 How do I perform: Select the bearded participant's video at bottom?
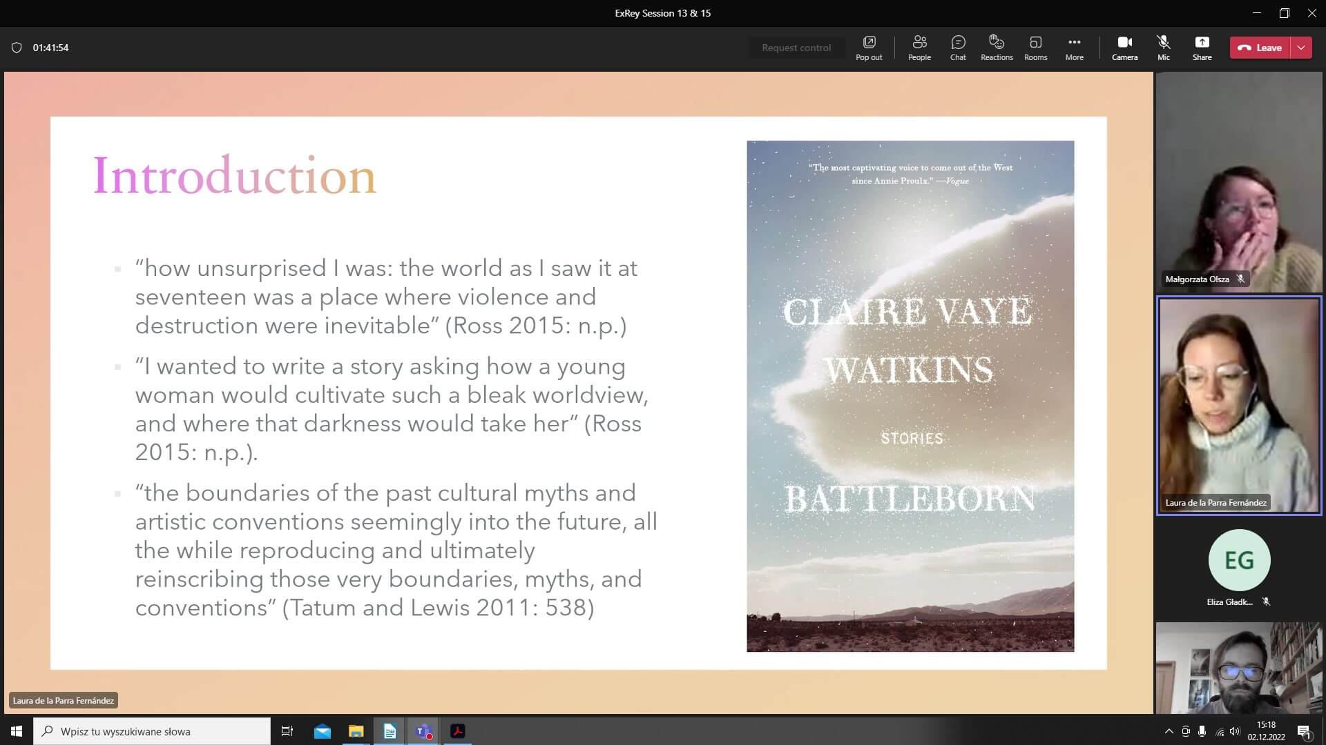(x=1239, y=668)
